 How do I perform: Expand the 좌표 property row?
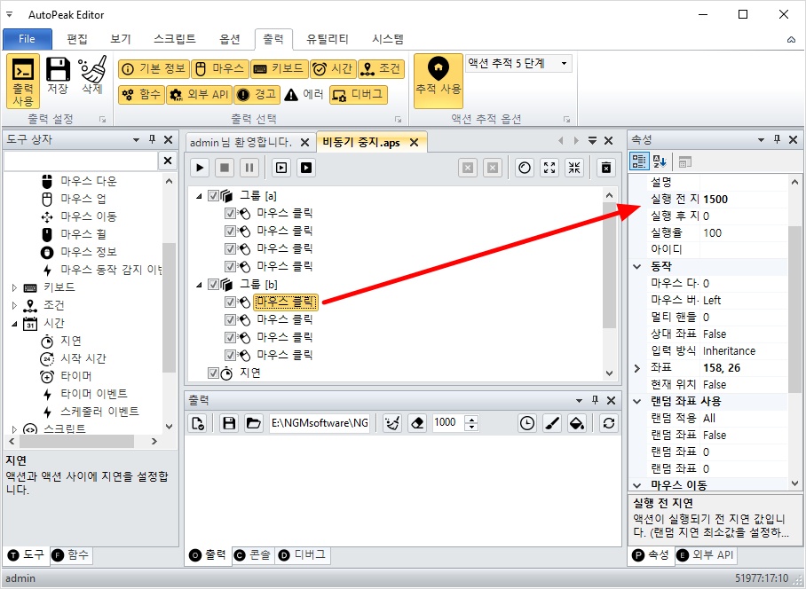point(637,368)
